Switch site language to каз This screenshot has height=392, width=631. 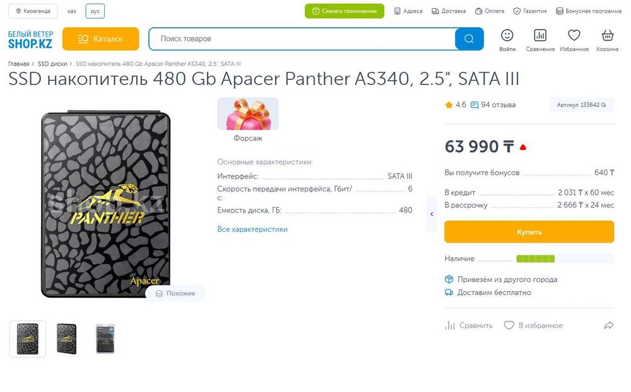(72, 11)
